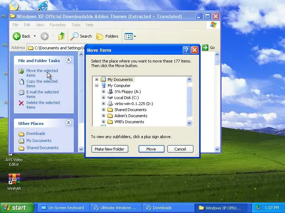The image size is (285, 213).
Task: Expand the My Documents tree node
Action: pos(97,79)
